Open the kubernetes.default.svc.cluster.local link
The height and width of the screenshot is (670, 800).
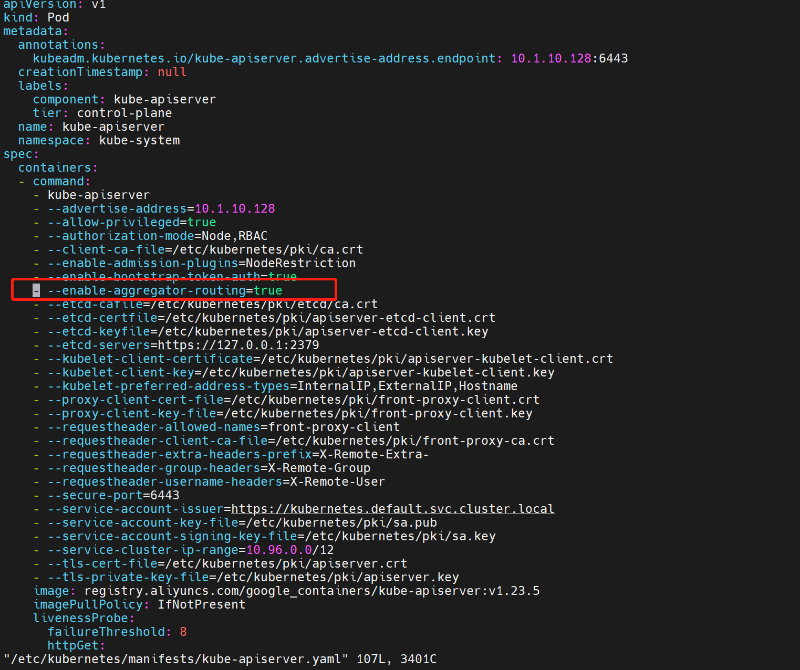[393, 509]
